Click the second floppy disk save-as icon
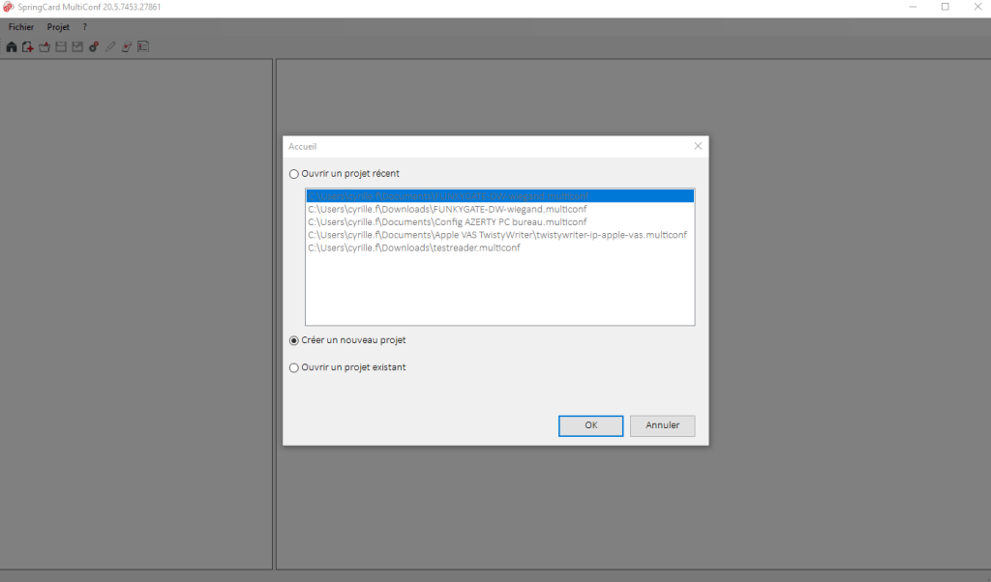 pyautogui.click(x=77, y=46)
